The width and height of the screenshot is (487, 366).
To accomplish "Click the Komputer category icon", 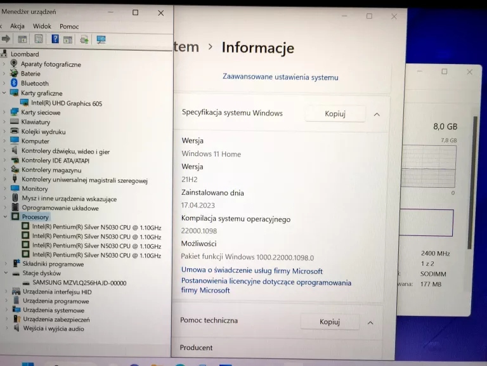I will tap(15, 140).
